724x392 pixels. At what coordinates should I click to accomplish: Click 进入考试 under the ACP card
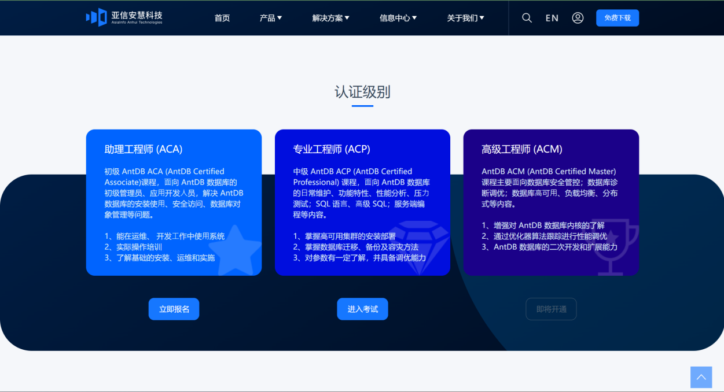click(362, 309)
